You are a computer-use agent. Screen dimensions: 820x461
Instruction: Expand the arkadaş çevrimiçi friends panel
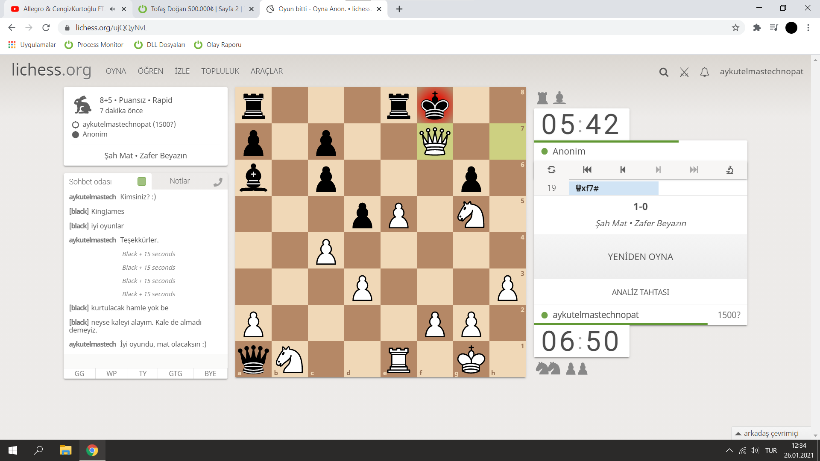770,433
